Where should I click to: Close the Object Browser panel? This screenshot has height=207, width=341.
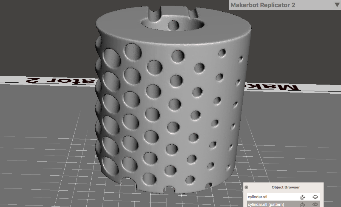coord(246,187)
